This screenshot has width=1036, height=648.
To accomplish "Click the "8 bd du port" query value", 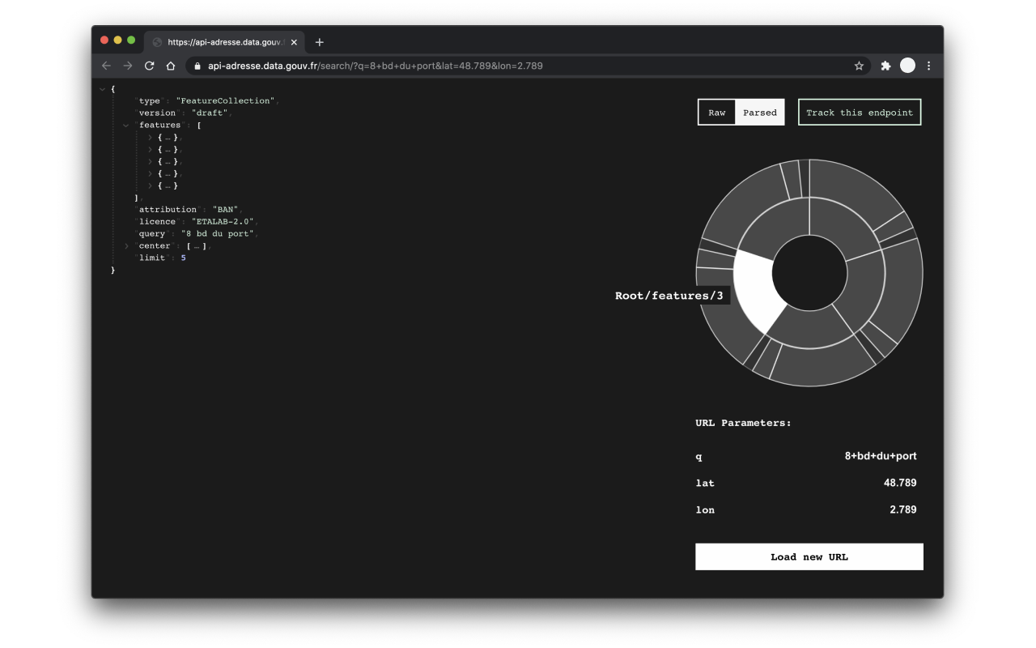I will [219, 234].
